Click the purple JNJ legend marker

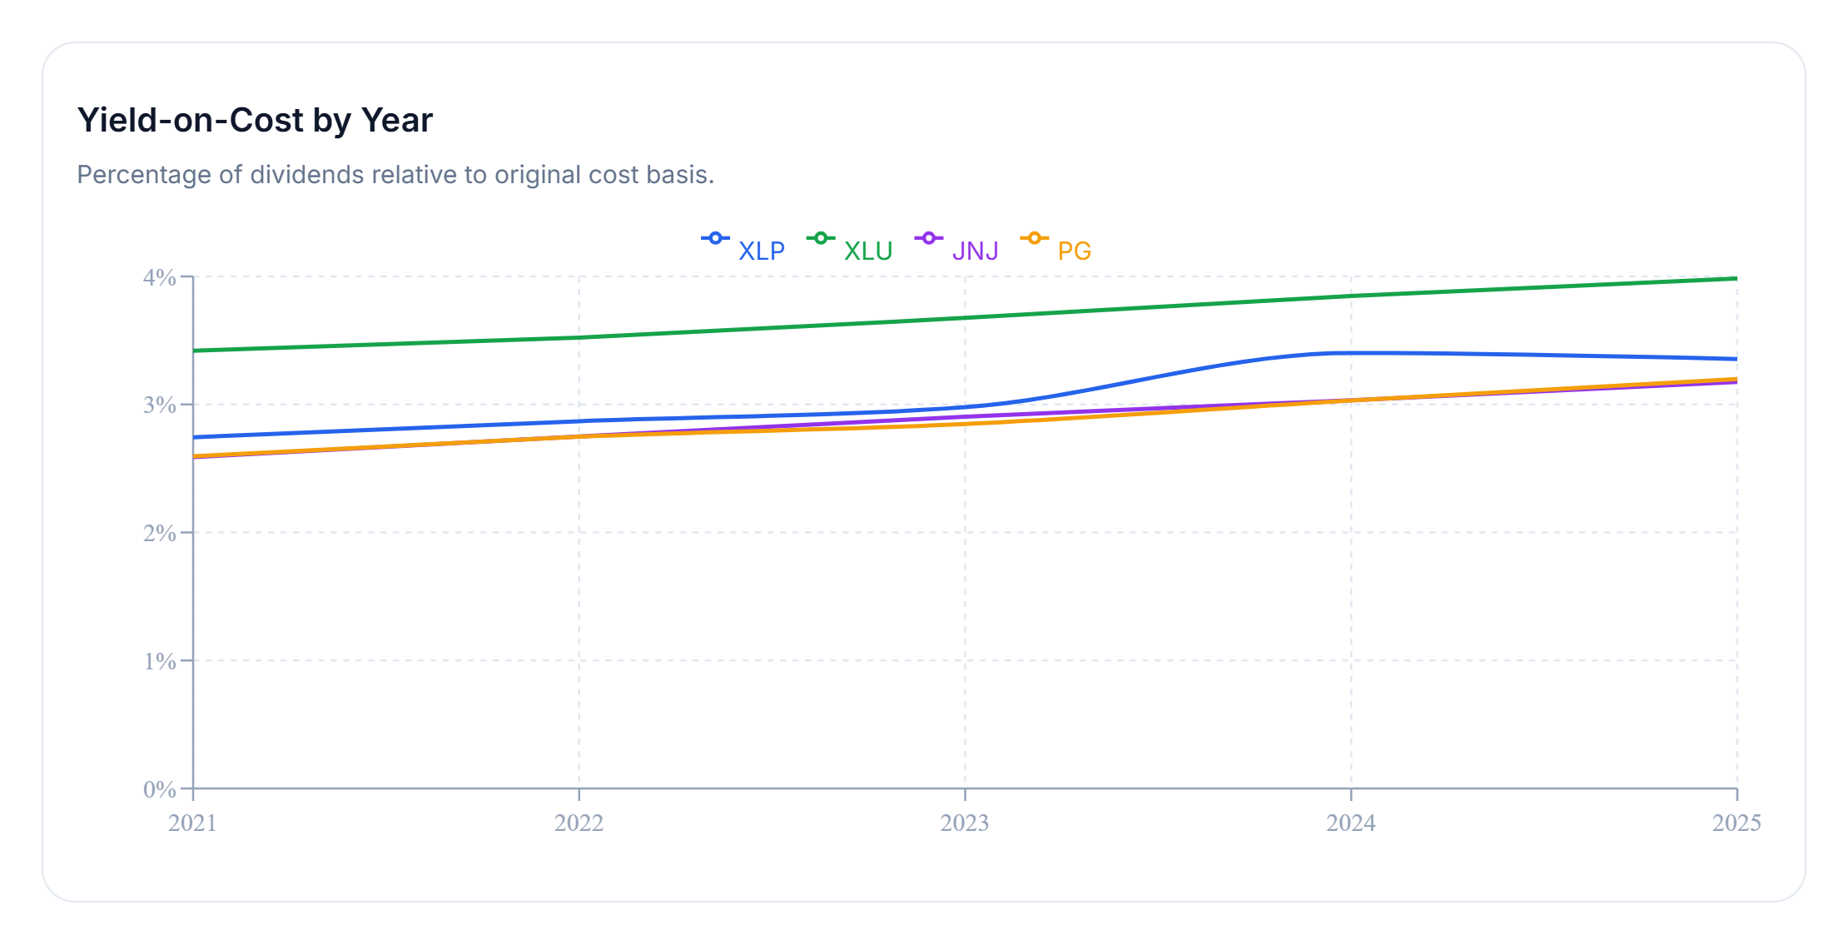tap(928, 239)
